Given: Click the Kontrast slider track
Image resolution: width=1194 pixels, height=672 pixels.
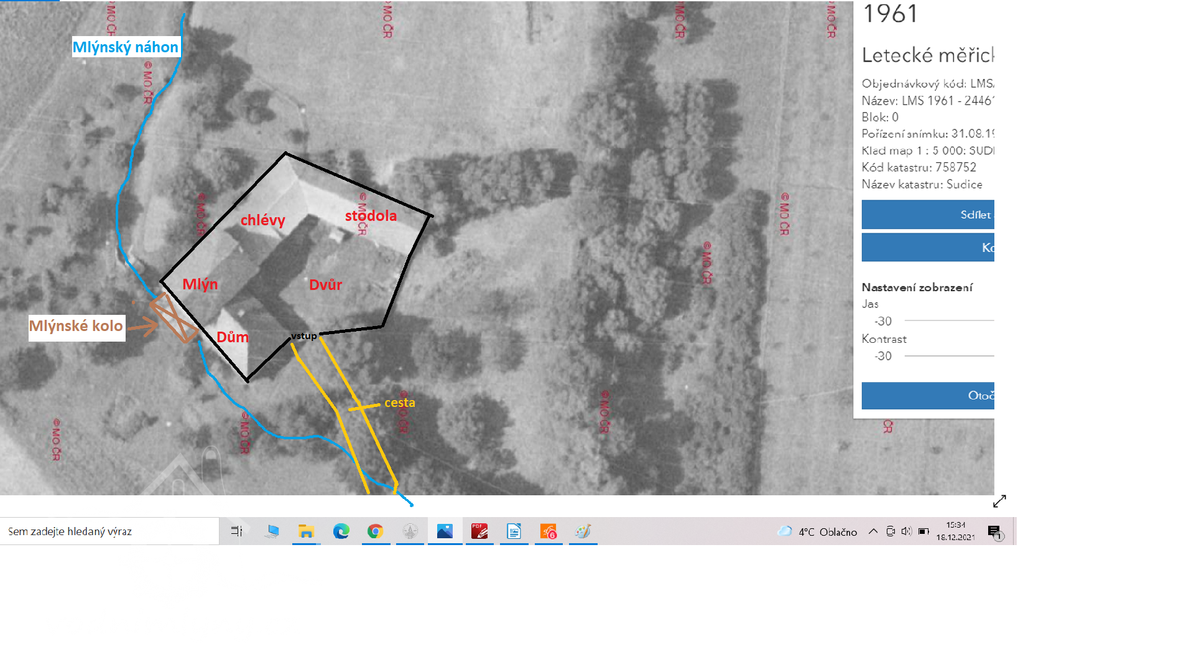Looking at the screenshot, I should tap(949, 356).
